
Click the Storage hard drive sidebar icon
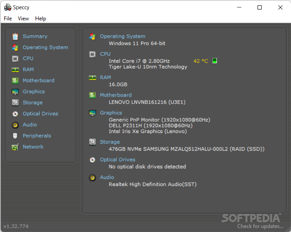pyautogui.click(x=15, y=103)
